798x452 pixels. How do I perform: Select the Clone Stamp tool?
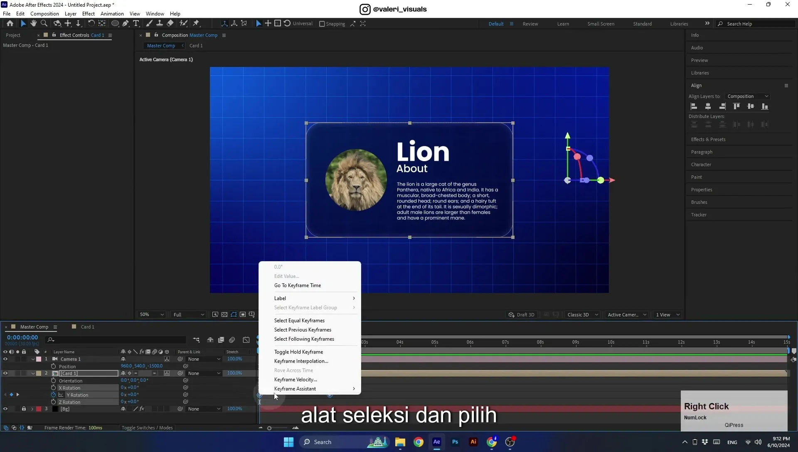(160, 24)
